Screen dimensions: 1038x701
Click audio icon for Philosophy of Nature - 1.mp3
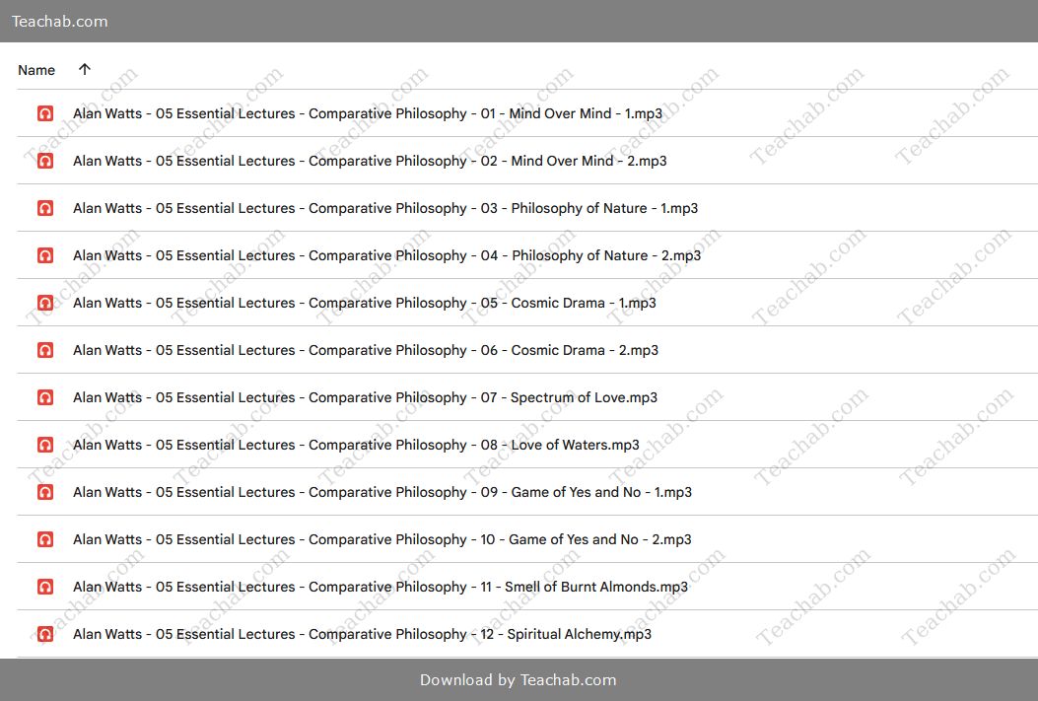coord(45,208)
